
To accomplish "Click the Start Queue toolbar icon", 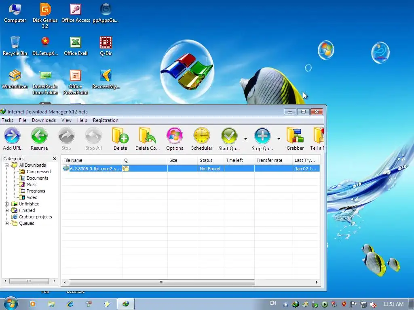I will (x=229, y=139).
